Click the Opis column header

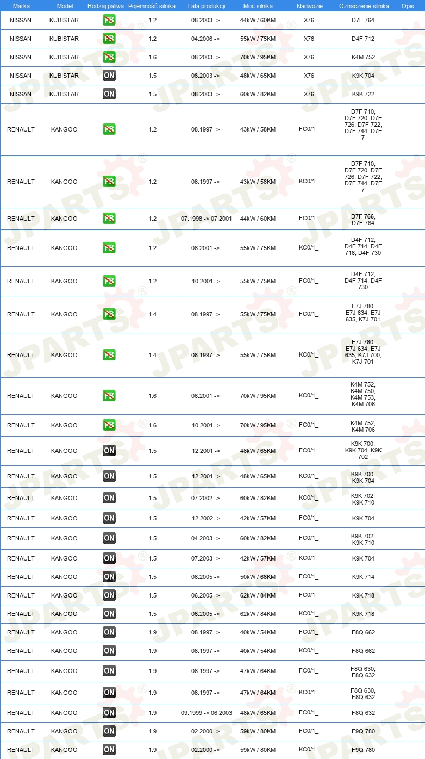(x=408, y=6)
